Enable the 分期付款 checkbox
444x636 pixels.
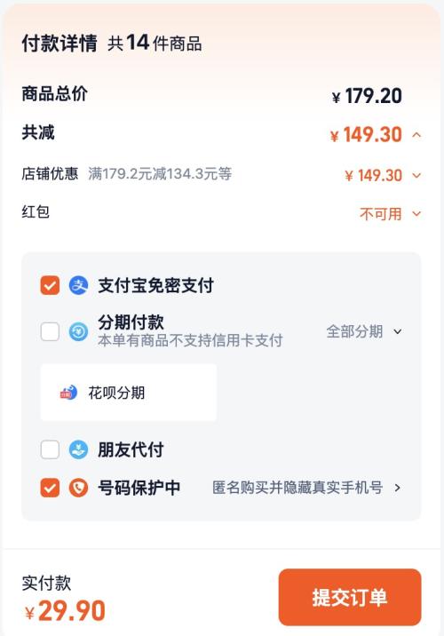[50, 332]
